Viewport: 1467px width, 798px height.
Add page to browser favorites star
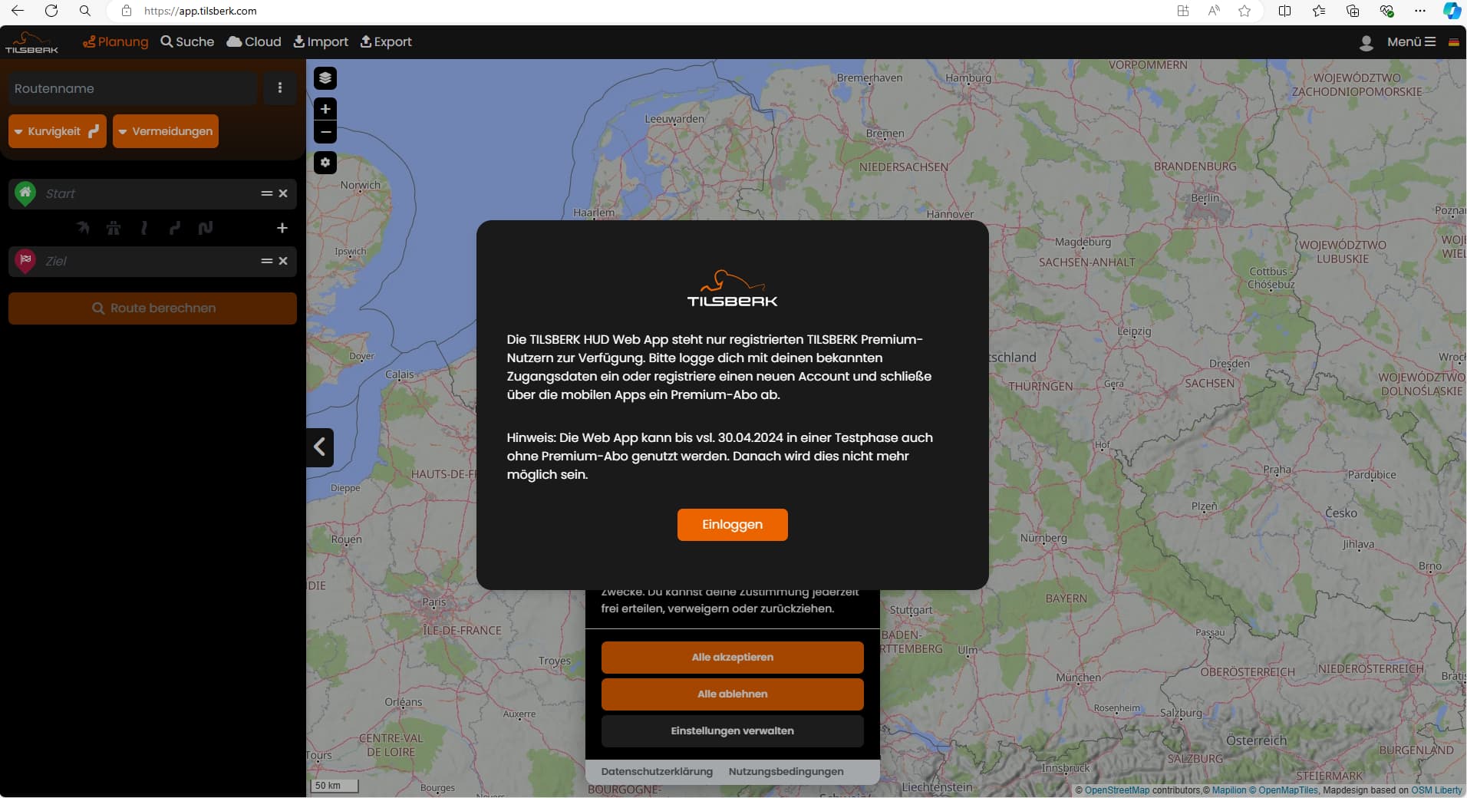(x=1244, y=11)
